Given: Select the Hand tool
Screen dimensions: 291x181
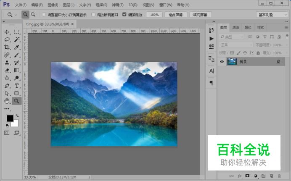Looking at the screenshot, I should [x=7, y=101].
